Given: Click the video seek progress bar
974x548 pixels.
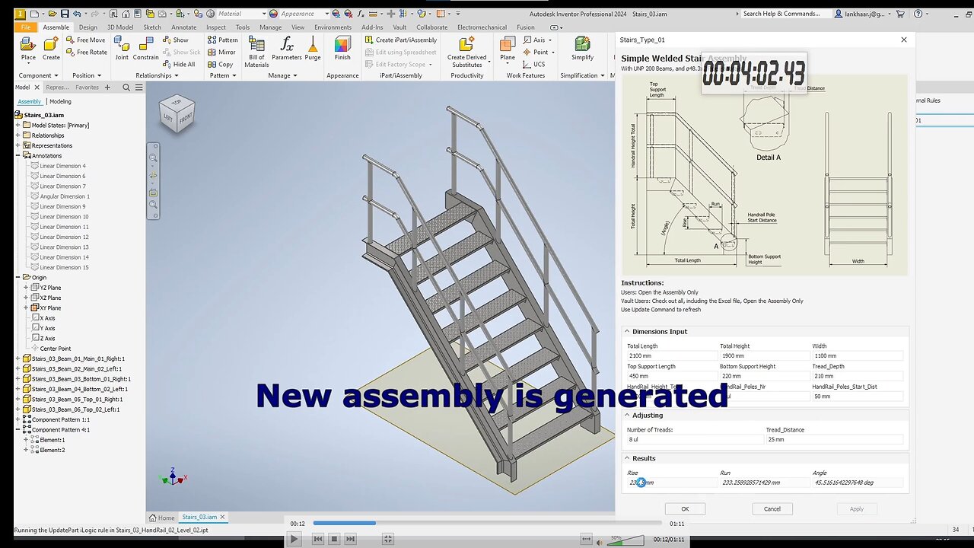Looking at the screenshot, I should point(487,523).
